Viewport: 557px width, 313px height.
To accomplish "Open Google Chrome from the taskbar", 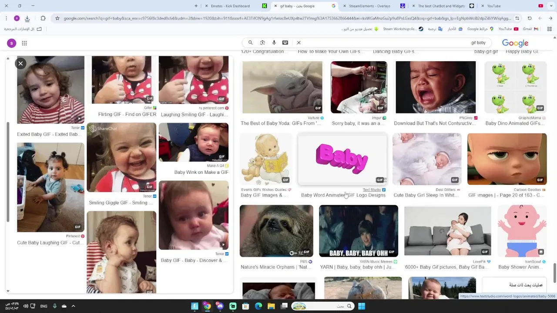I will click(207, 306).
